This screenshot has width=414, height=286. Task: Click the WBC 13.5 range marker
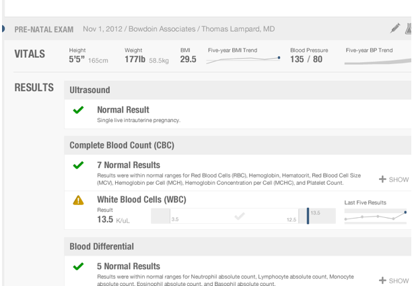308,216
